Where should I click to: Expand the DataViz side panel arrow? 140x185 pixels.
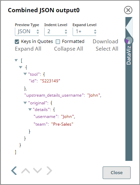(x=129, y=27)
